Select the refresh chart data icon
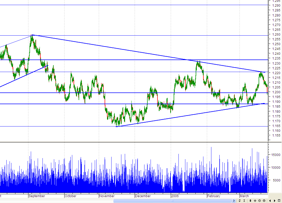 tap(240, 201)
